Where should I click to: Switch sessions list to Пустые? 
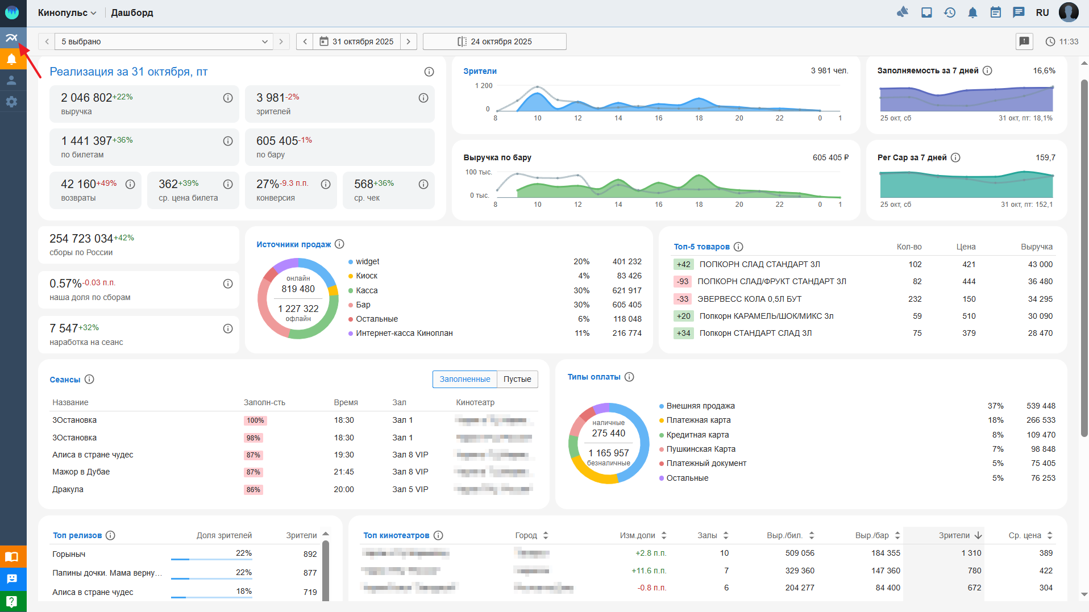pyautogui.click(x=517, y=379)
